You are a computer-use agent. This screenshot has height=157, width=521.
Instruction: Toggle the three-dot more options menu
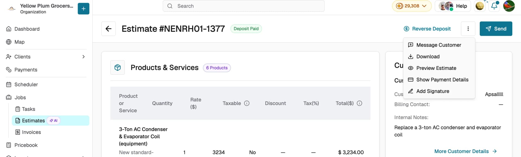coord(468,29)
